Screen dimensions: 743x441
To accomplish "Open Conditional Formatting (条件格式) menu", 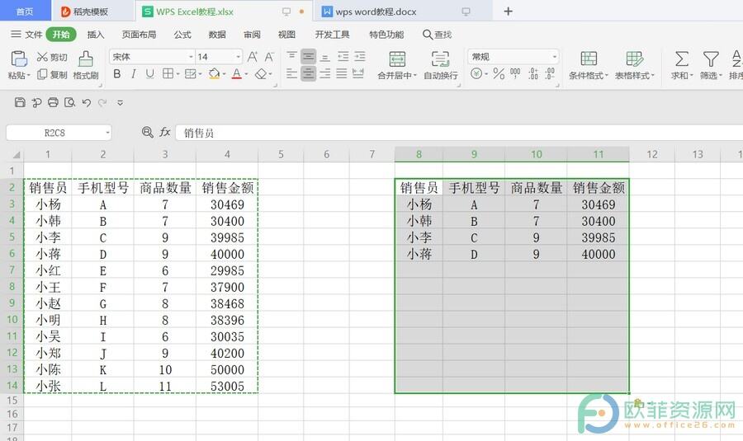I will (x=589, y=65).
